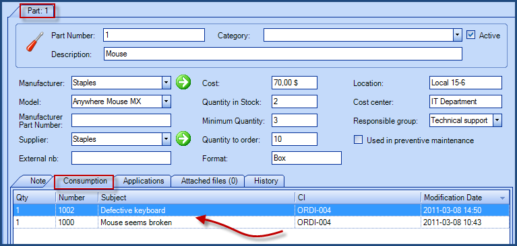
Task: Click the Cost center field
Action: (x=466, y=101)
